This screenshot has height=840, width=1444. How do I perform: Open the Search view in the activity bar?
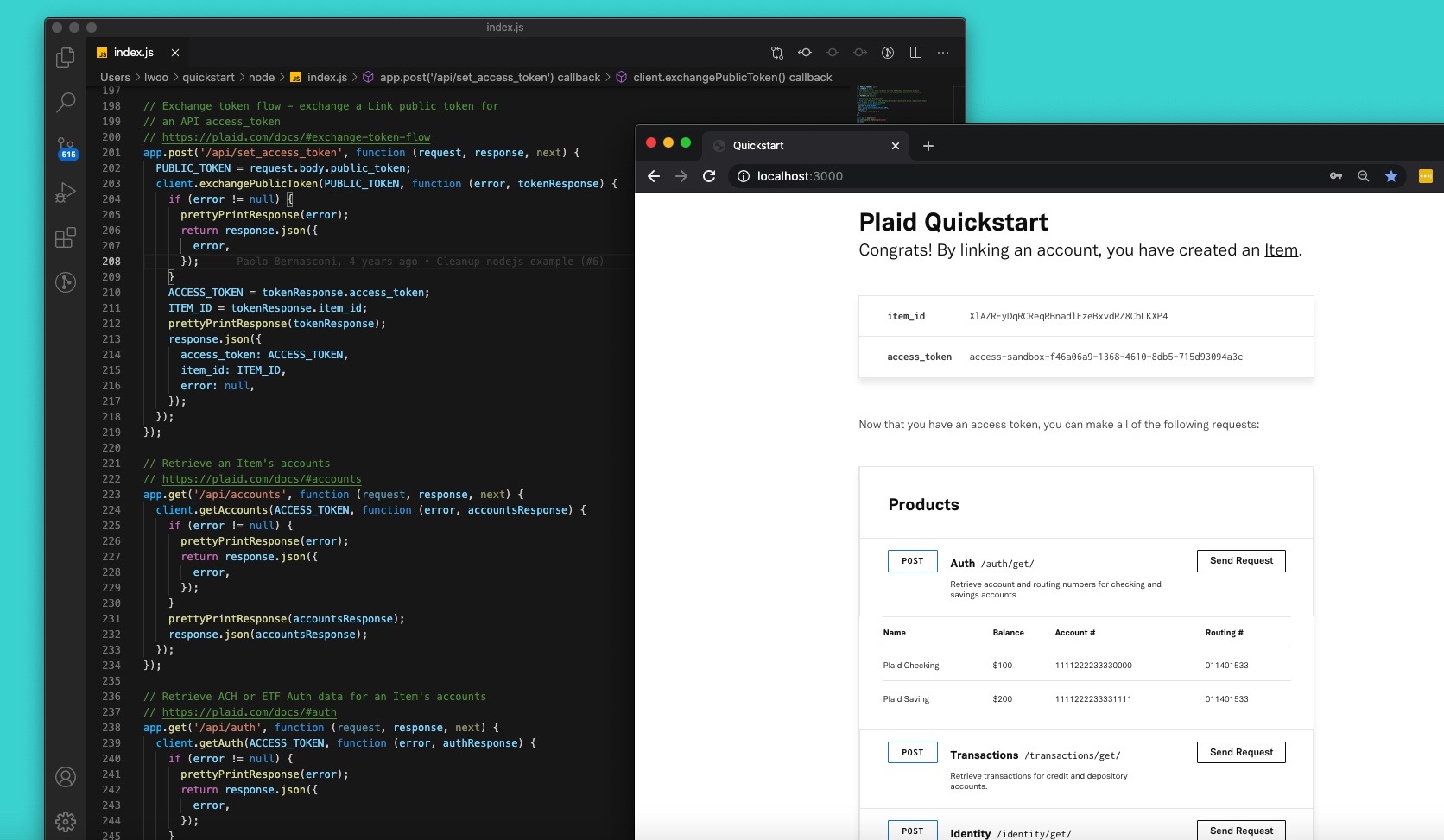[x=66, y=103]
